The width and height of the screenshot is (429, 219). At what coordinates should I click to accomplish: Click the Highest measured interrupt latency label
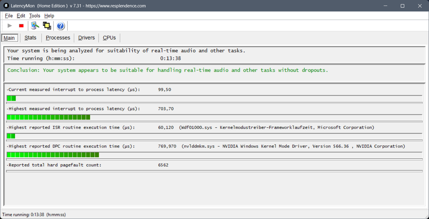tap(74, 109)
